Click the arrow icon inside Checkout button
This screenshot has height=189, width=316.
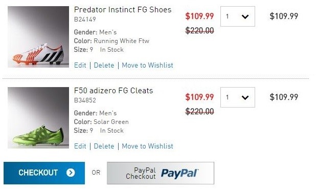[71, 173]
